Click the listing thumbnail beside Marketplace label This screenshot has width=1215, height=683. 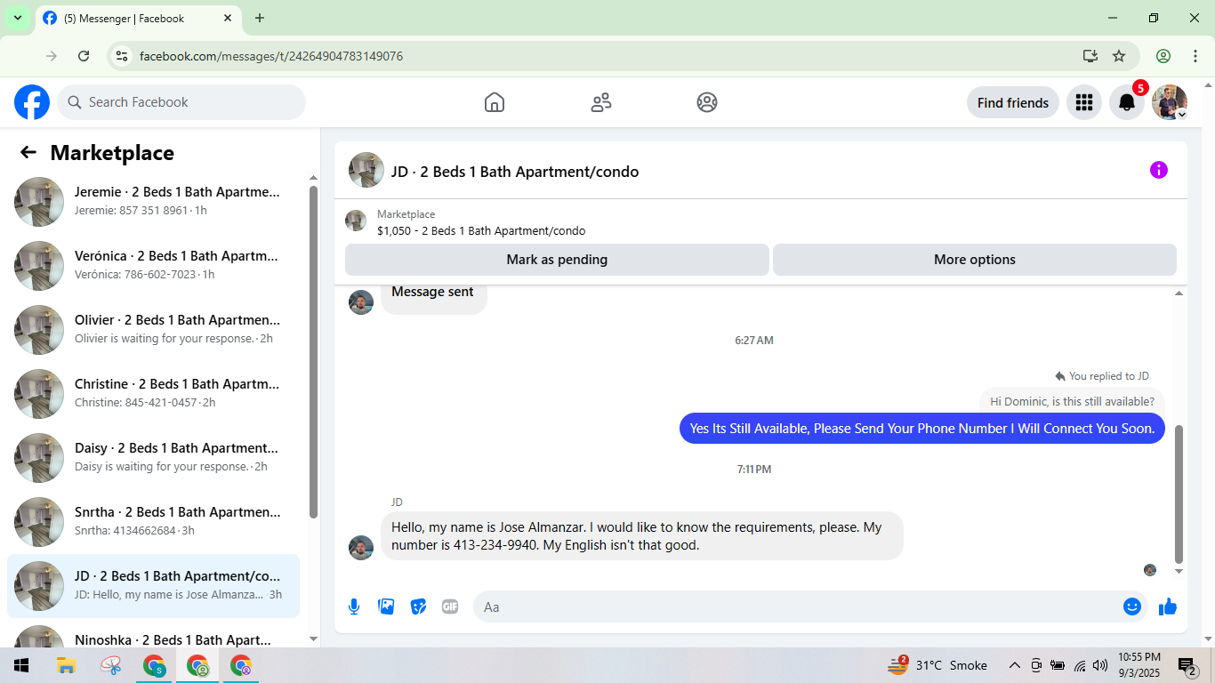point(356,221)
